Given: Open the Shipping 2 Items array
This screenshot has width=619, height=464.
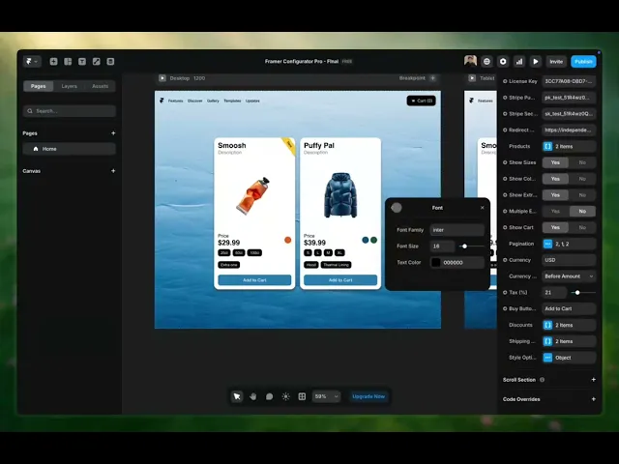Looking at the screenshot, I should point(569,341).
